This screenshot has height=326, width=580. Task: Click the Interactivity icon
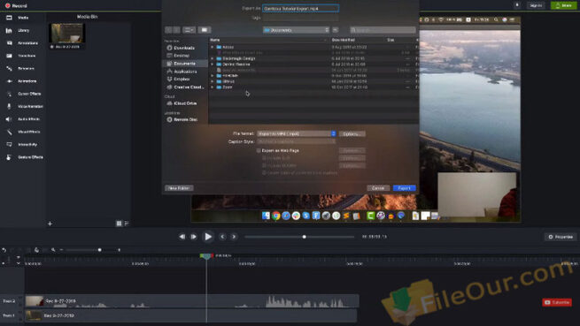click(x=9, y=144)
